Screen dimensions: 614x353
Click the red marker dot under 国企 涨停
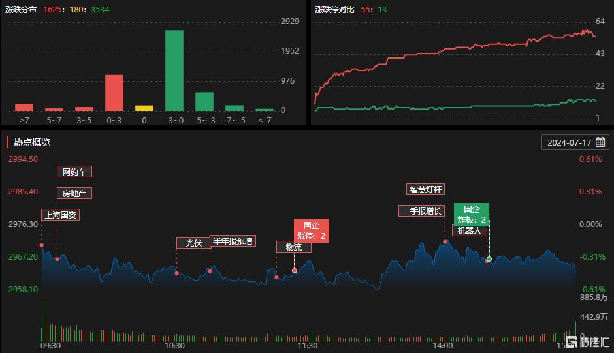pos(295,271)
